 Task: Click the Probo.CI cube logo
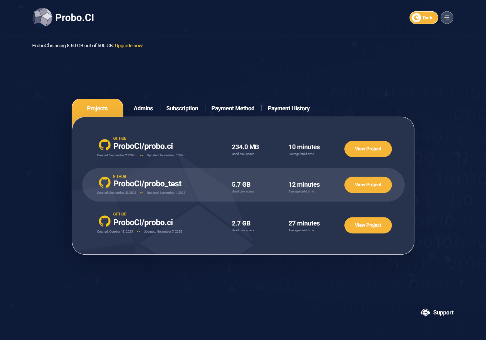tap(42, 17)
